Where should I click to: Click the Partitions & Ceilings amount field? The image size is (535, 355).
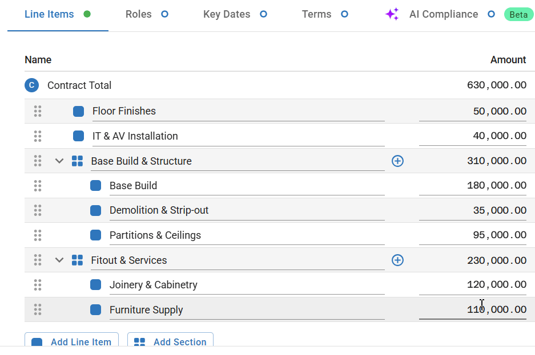(473, 235)
